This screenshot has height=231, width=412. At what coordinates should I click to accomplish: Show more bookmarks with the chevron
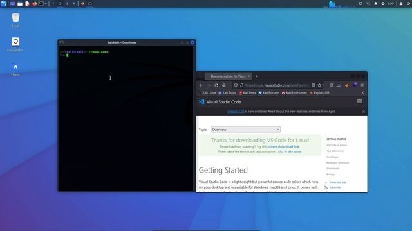363,92
